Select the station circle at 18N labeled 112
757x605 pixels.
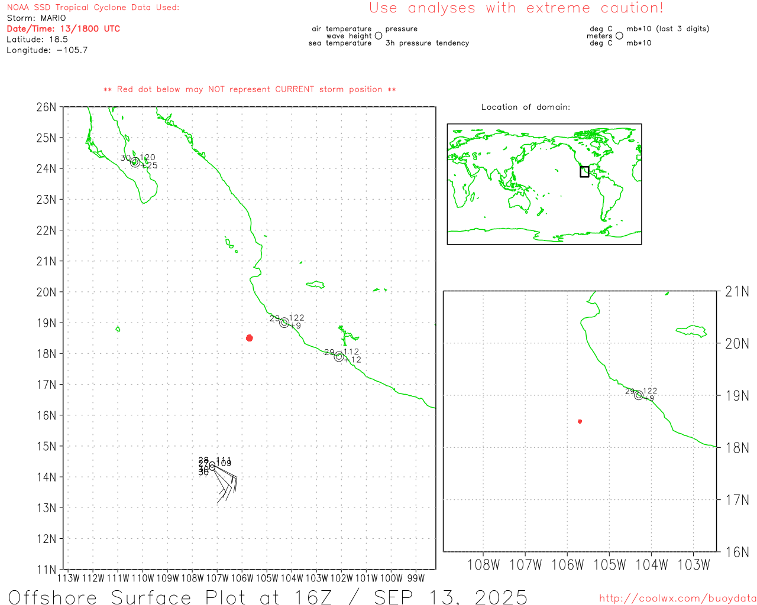(x=339, y=356)
